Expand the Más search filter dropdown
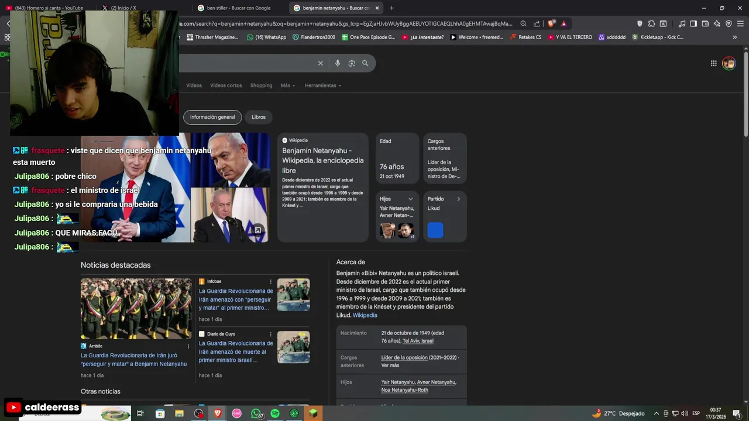The width and height of the screenshot is (749, 421). 288,85
